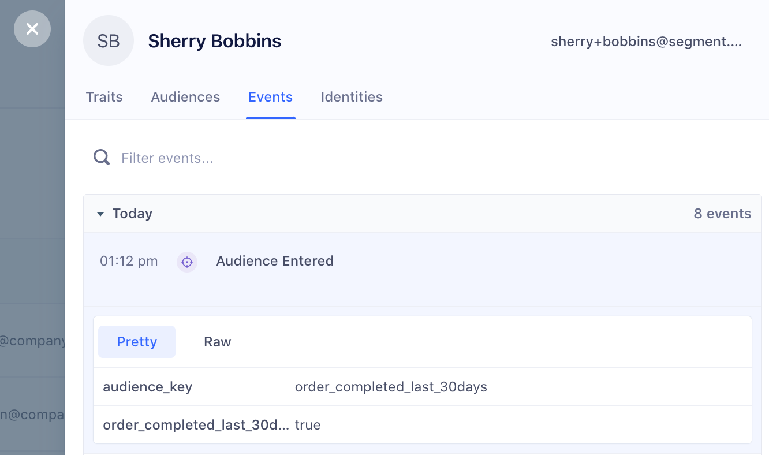Click the sherry+bobbins email address
Image resolution: width=769 pixels, height=455 pixels.
(645, 40)
